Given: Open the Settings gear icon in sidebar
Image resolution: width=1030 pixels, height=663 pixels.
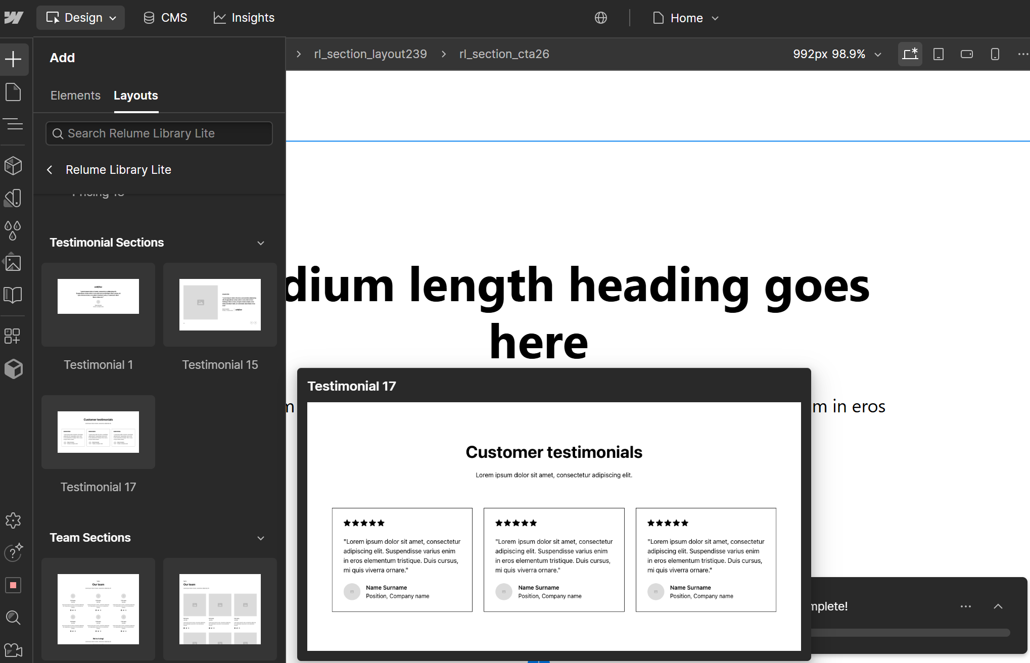Looking at the screenshot, I should click(x=13, y=520).
